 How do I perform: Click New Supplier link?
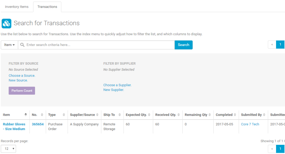click(x=114, y=90)
